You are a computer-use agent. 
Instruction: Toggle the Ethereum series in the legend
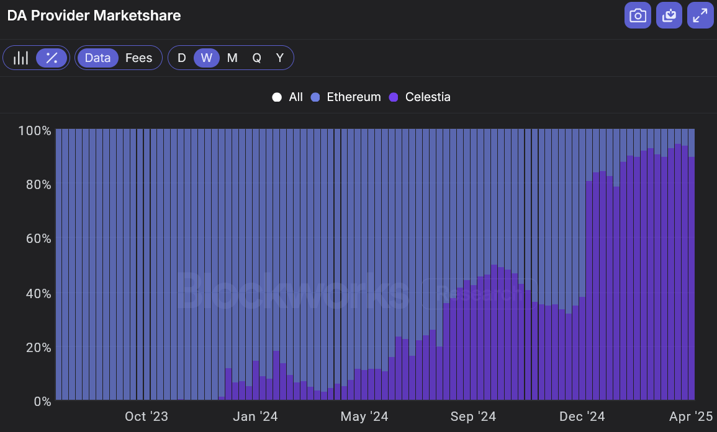[354, 97]
